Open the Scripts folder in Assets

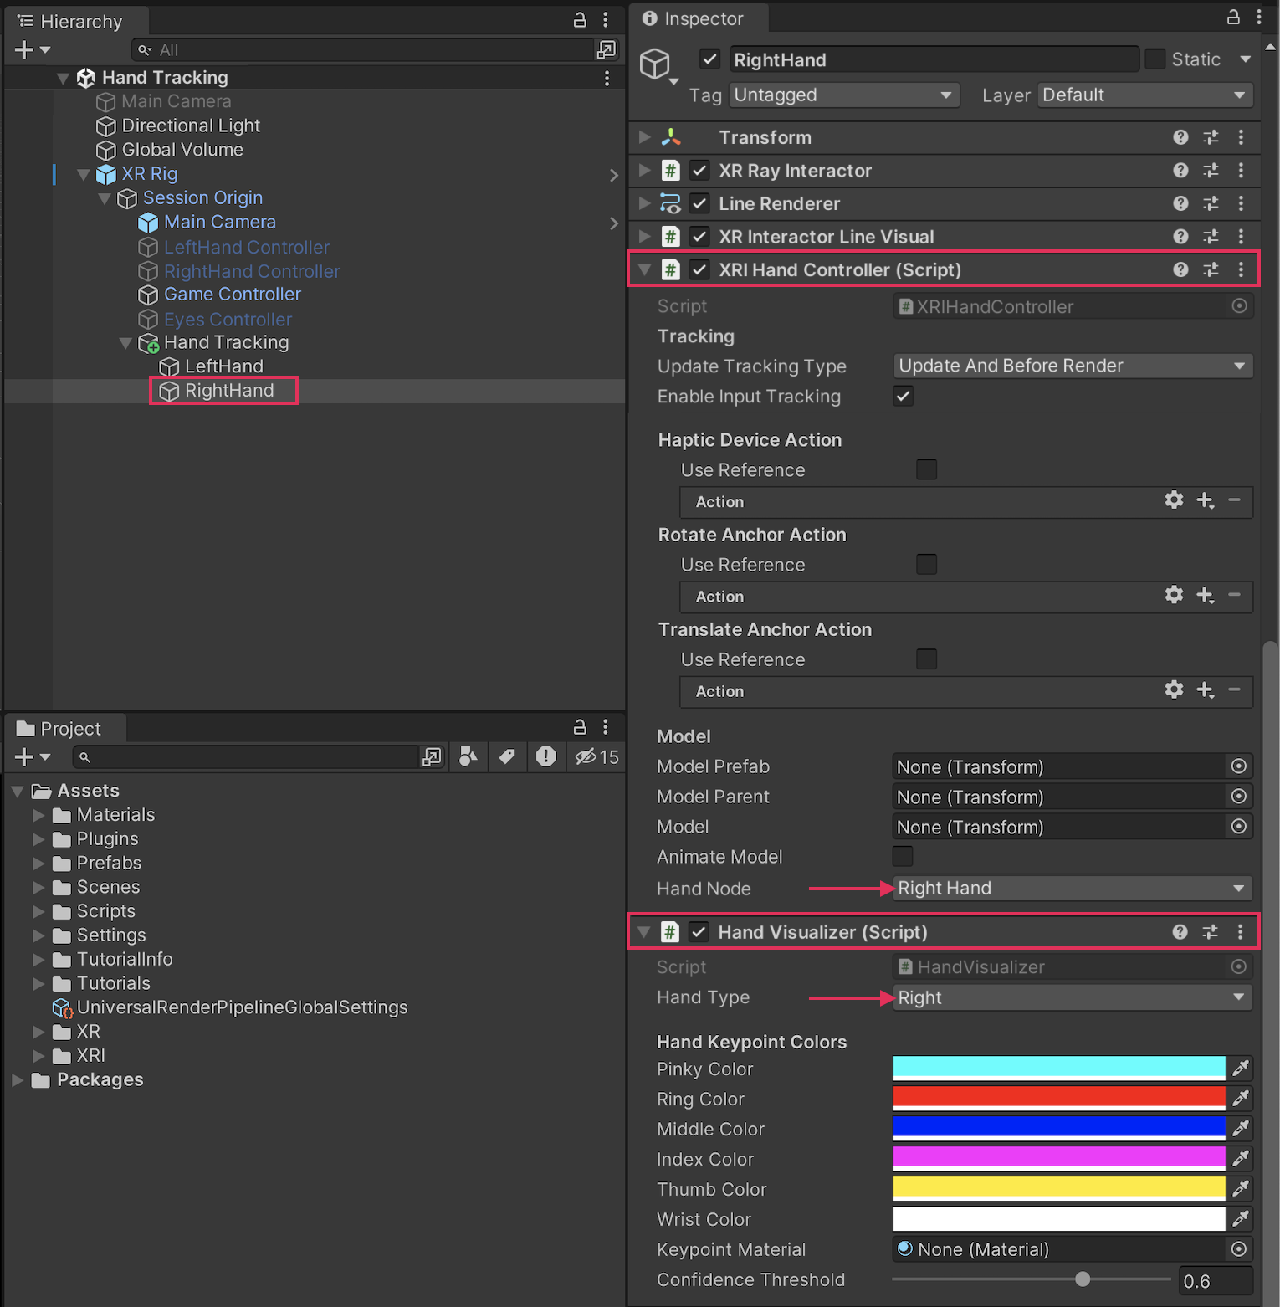click(x=105, y=911)
